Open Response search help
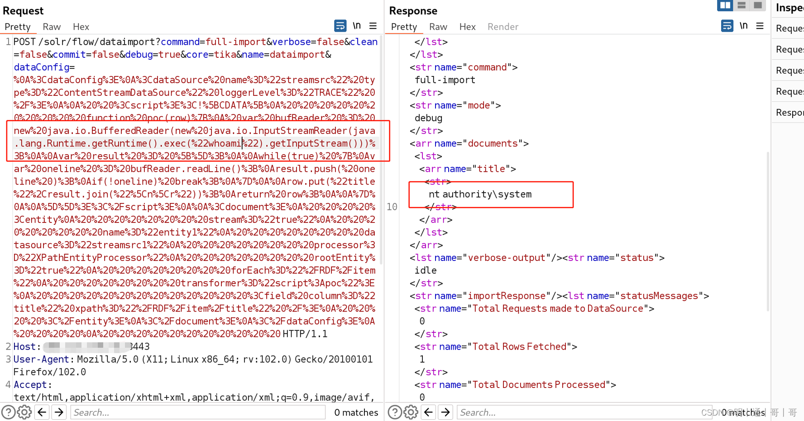This screenshot has height=421, width=804. tap(395, 412)
